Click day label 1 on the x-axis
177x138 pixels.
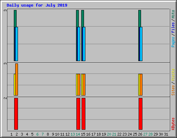(11, 134)
